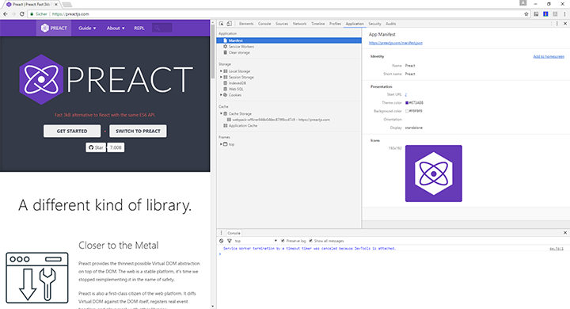
Task: Click the browser back arrow
Action: click(5, 13)
